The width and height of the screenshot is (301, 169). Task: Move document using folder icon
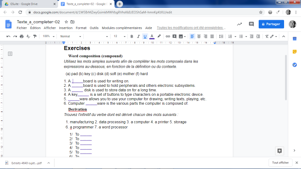(72, 22)
